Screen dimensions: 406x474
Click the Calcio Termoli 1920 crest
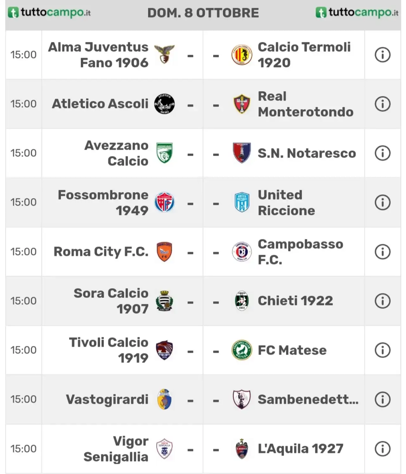[242, 55]
